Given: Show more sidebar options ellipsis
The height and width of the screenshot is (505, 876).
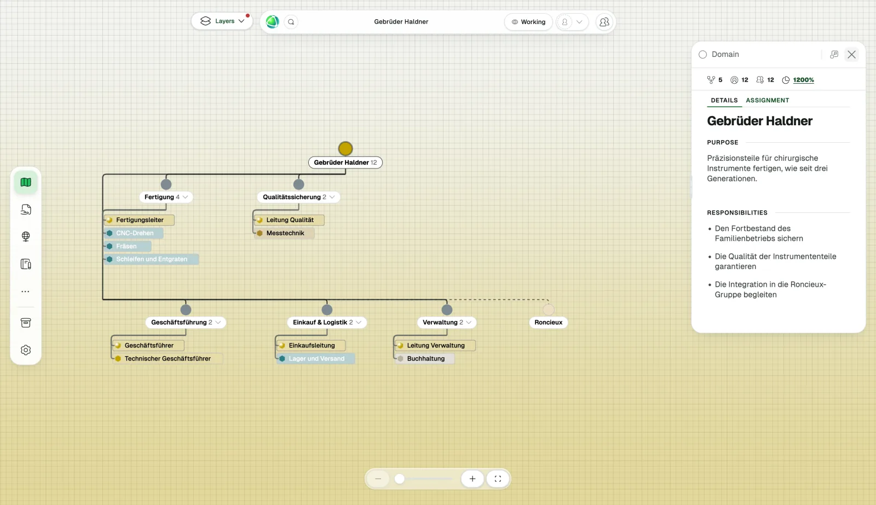Looking at the screenshot, I should [26, 292].
